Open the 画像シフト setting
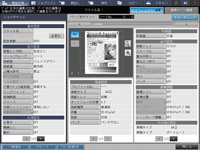This screenshot has width=200, height=150. point(151,92)
